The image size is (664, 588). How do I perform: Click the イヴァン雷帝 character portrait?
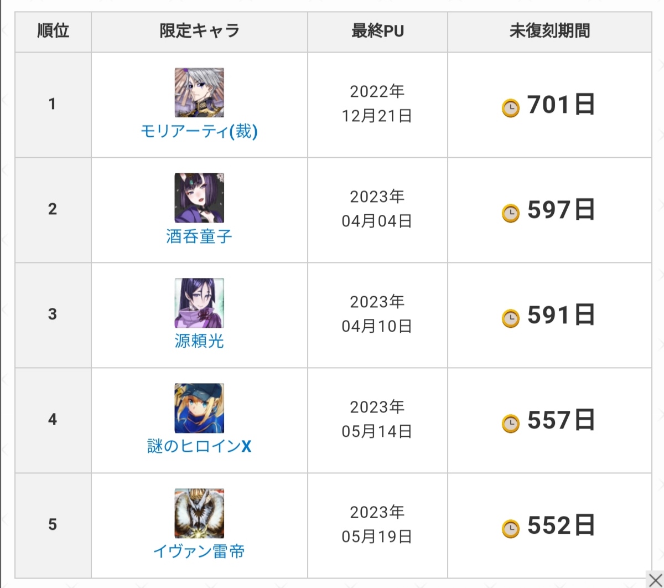click(199, 513)
